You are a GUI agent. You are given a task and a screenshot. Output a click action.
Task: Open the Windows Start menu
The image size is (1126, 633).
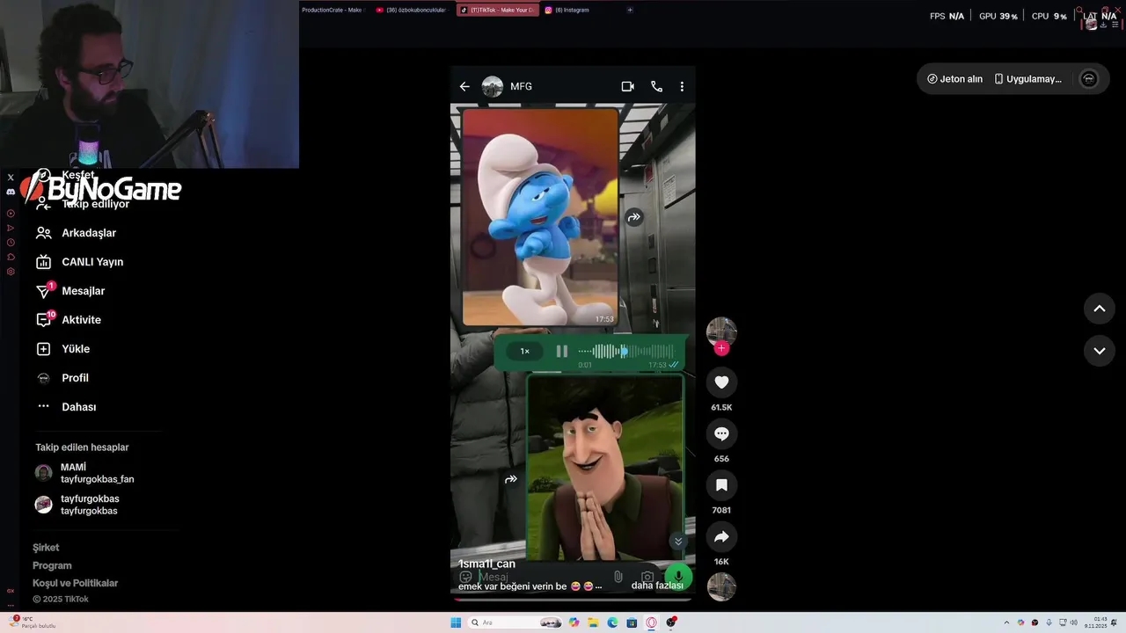[x=456, y=622]
